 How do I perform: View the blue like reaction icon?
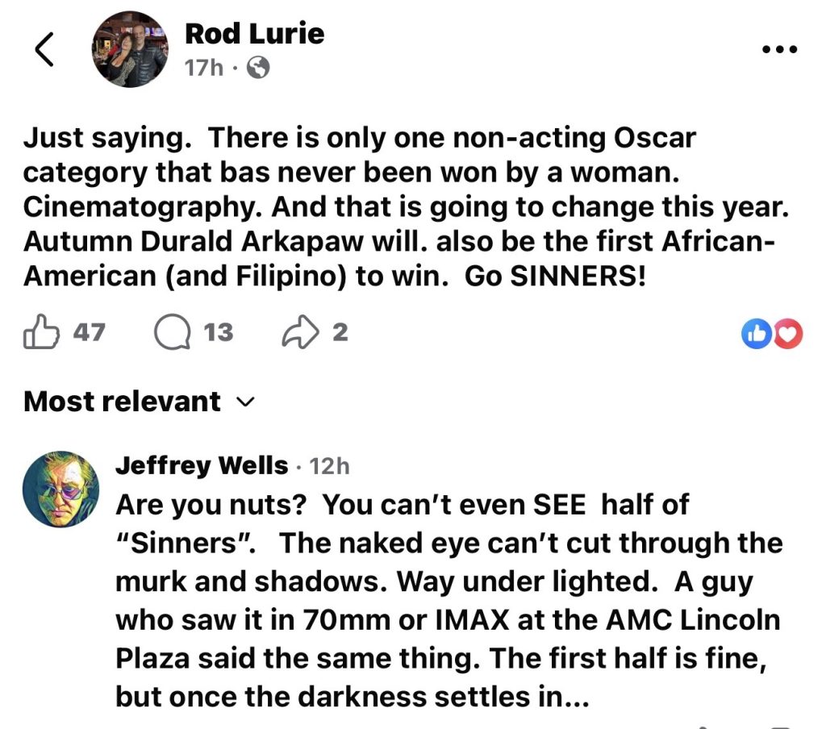click(756, 333)
